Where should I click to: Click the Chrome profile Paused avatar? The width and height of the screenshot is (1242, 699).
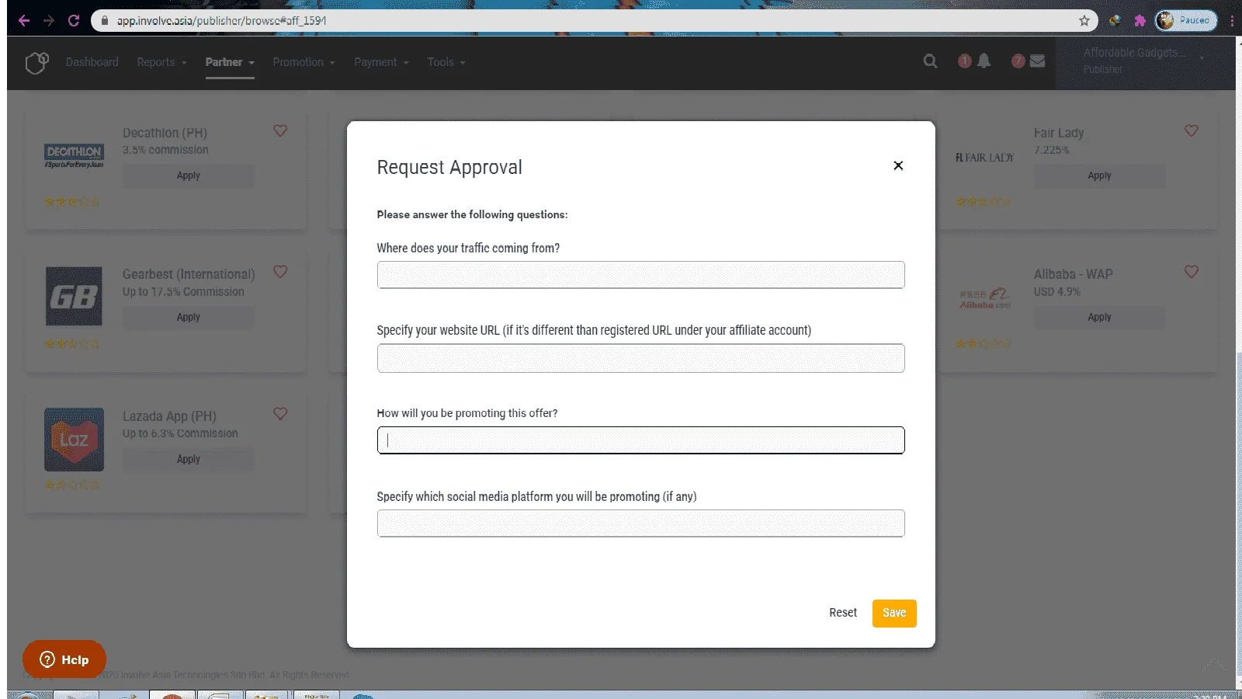pos(1185,21)
